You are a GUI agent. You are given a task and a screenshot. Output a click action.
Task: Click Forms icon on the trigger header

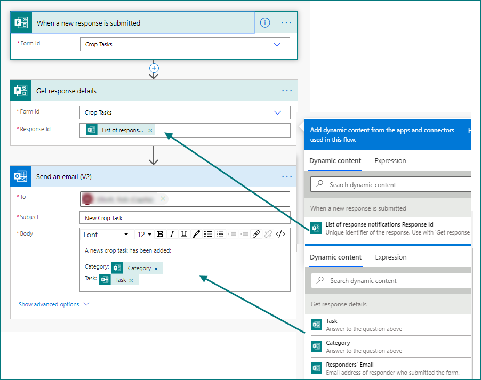[x=21, y=23]
